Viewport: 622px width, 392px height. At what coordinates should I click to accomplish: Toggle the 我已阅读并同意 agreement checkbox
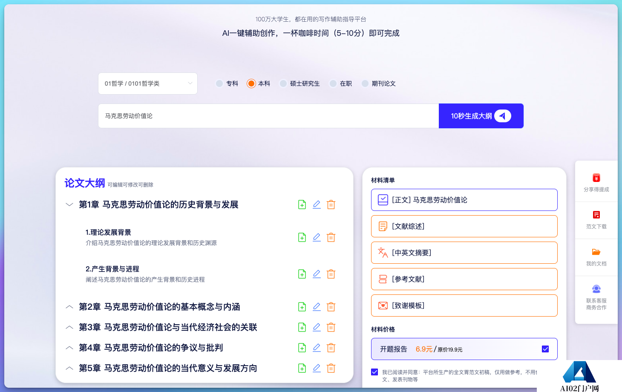(x=374, y=372)
